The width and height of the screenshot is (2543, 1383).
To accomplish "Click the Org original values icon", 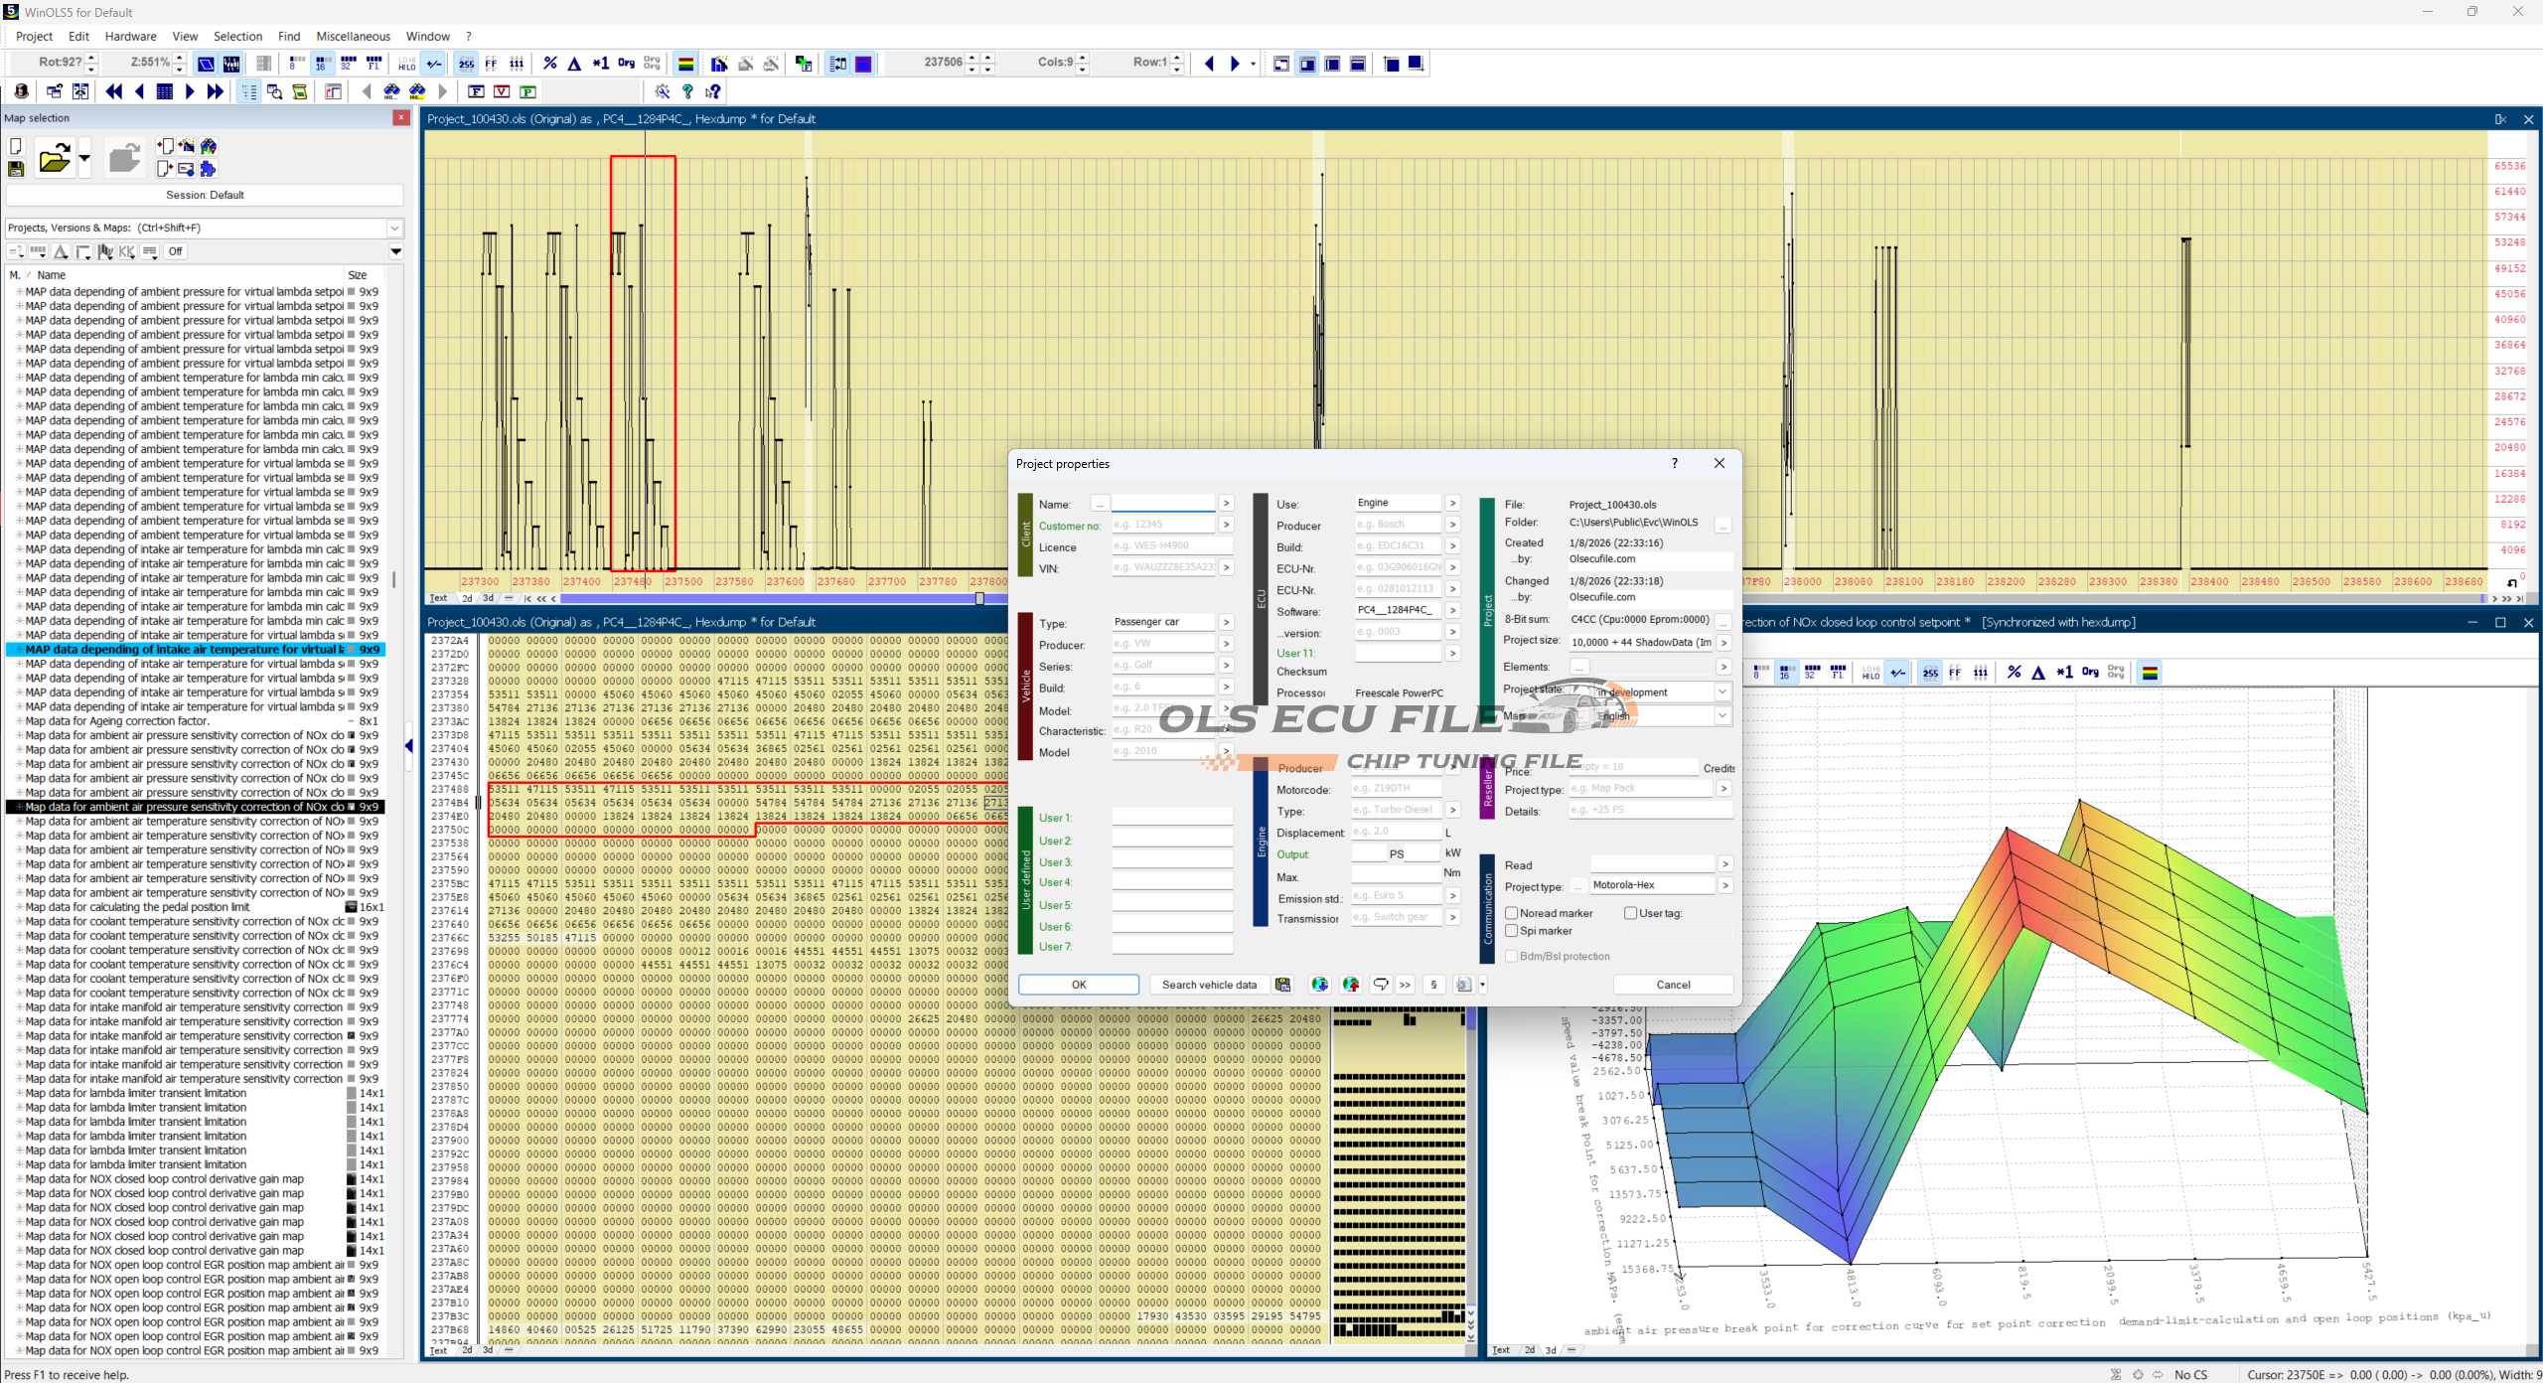I will 626,64.
